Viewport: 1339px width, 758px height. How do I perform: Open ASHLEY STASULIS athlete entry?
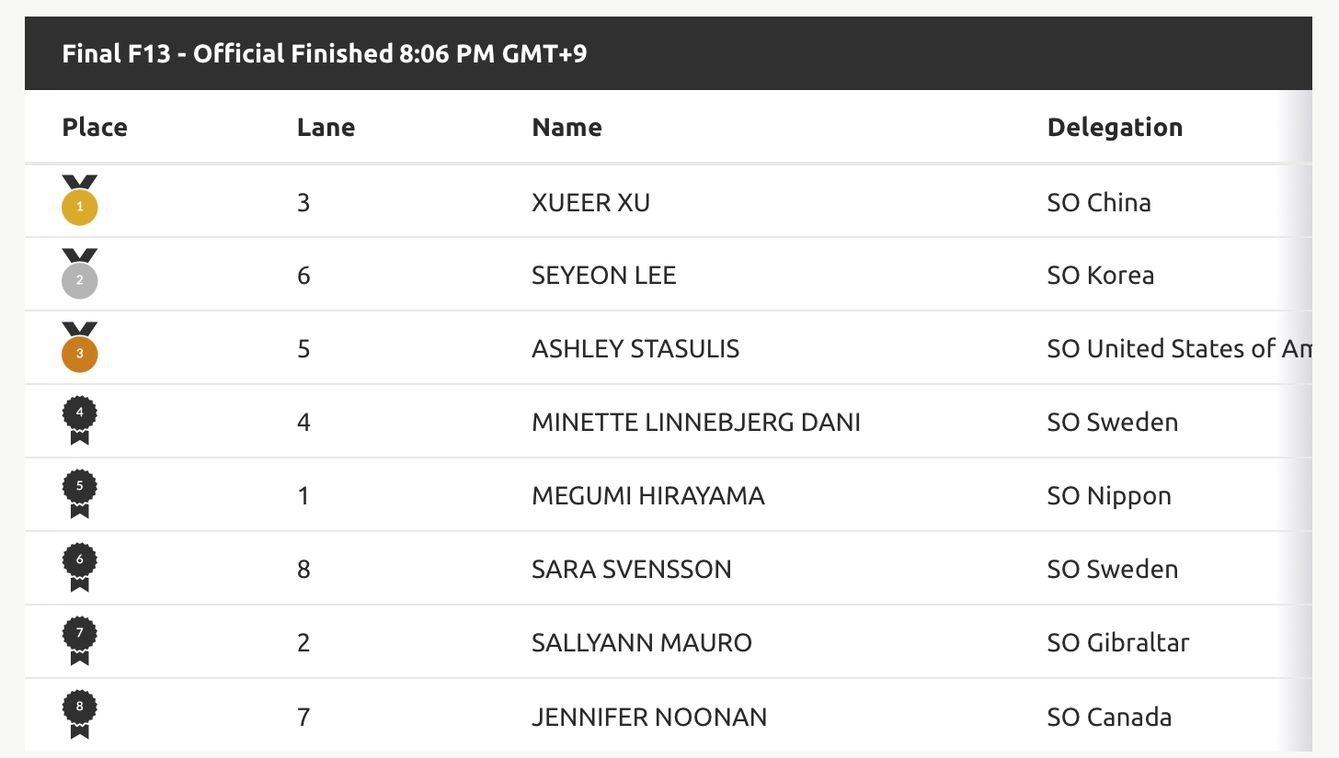[635, 349]
